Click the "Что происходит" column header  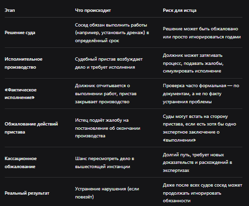(93, 10)
